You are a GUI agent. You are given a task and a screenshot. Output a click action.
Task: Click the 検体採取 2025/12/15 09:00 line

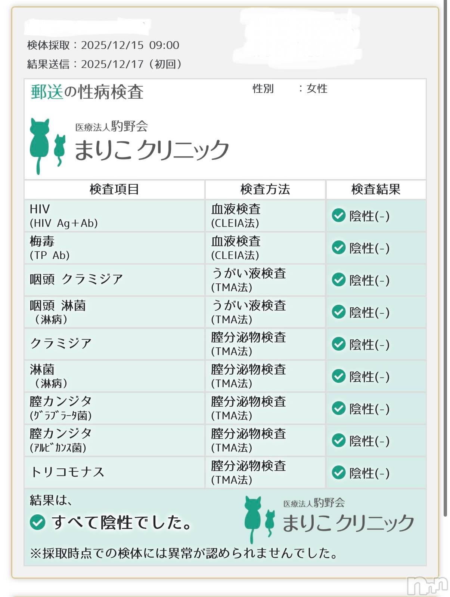point(103,45)
